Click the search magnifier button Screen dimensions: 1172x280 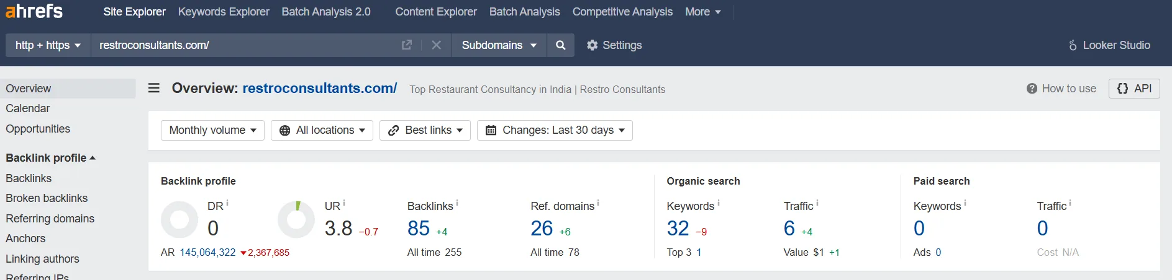coord(561,45)
